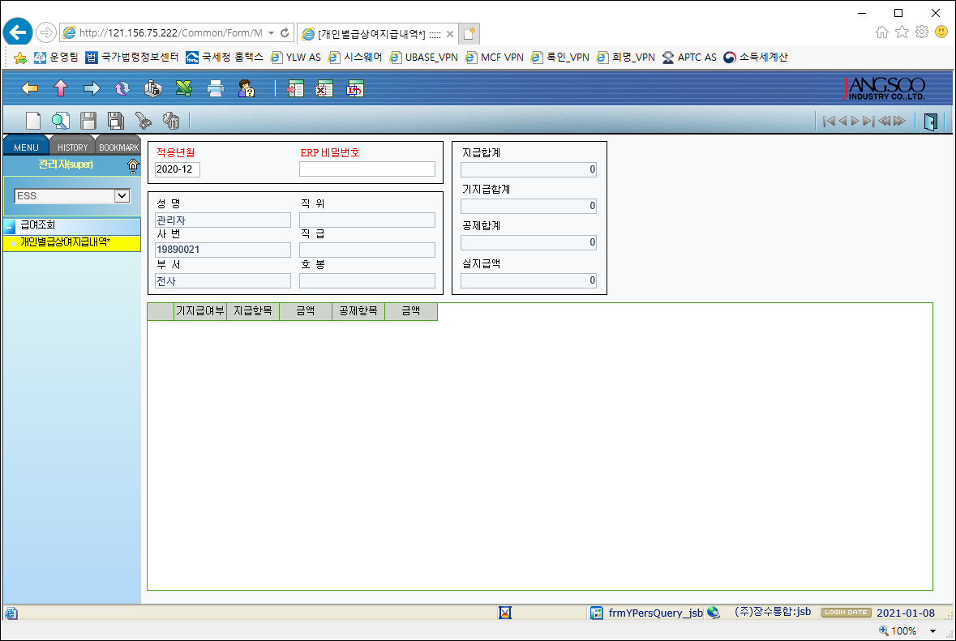Open the zoom level 100% dropdown

point(932,631)
